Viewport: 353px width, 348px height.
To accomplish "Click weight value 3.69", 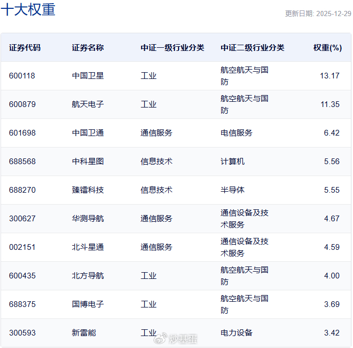I will [x=332, y=304].
